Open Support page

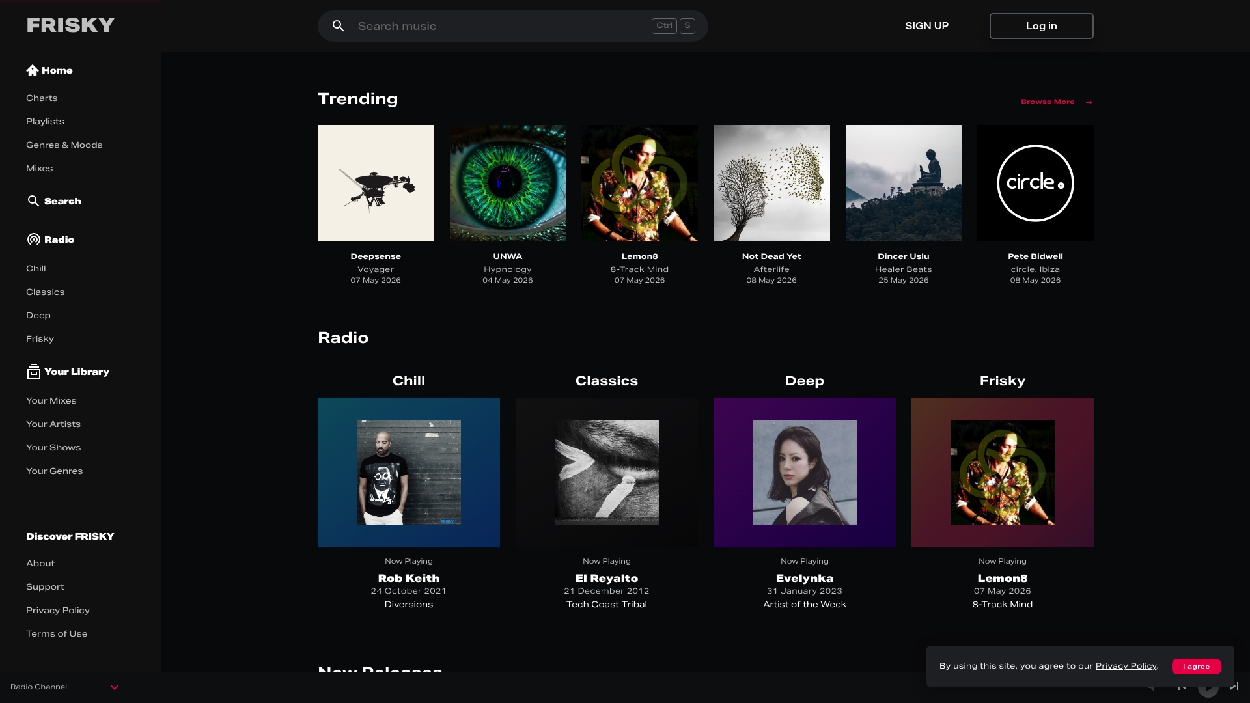tap(45, 587)
